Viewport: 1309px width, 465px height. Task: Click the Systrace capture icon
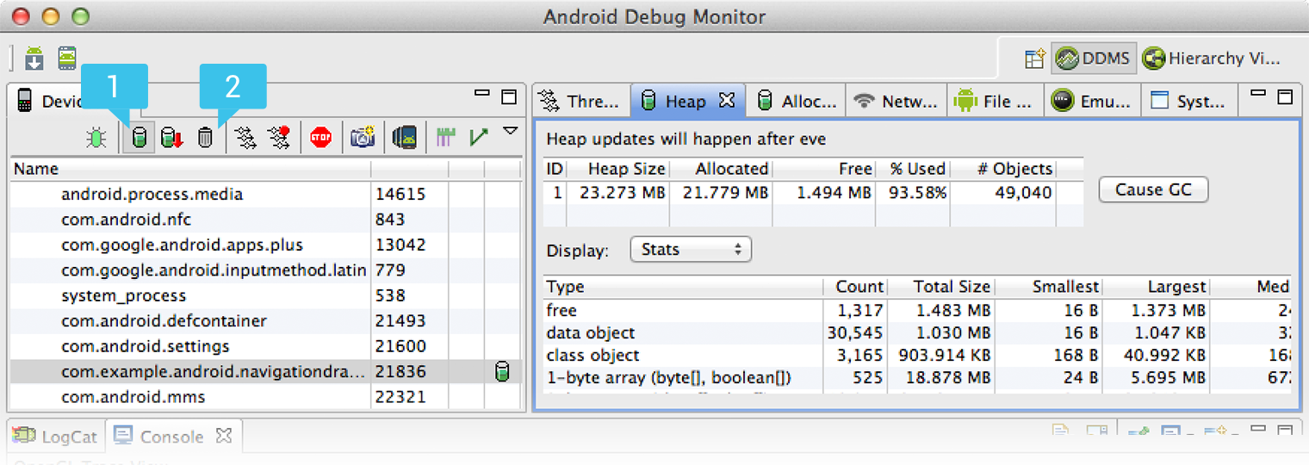(x=445, y=138)
